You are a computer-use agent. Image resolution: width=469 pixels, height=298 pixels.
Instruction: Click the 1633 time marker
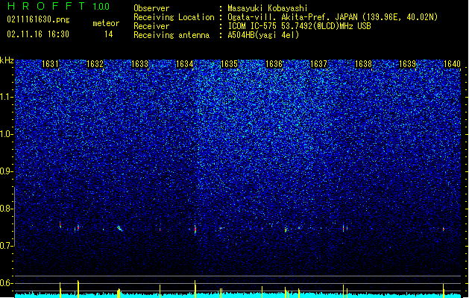(139, 64)
